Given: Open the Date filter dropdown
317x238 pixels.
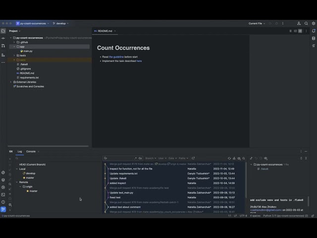Looking at the screenshot, I should (173, 158).
